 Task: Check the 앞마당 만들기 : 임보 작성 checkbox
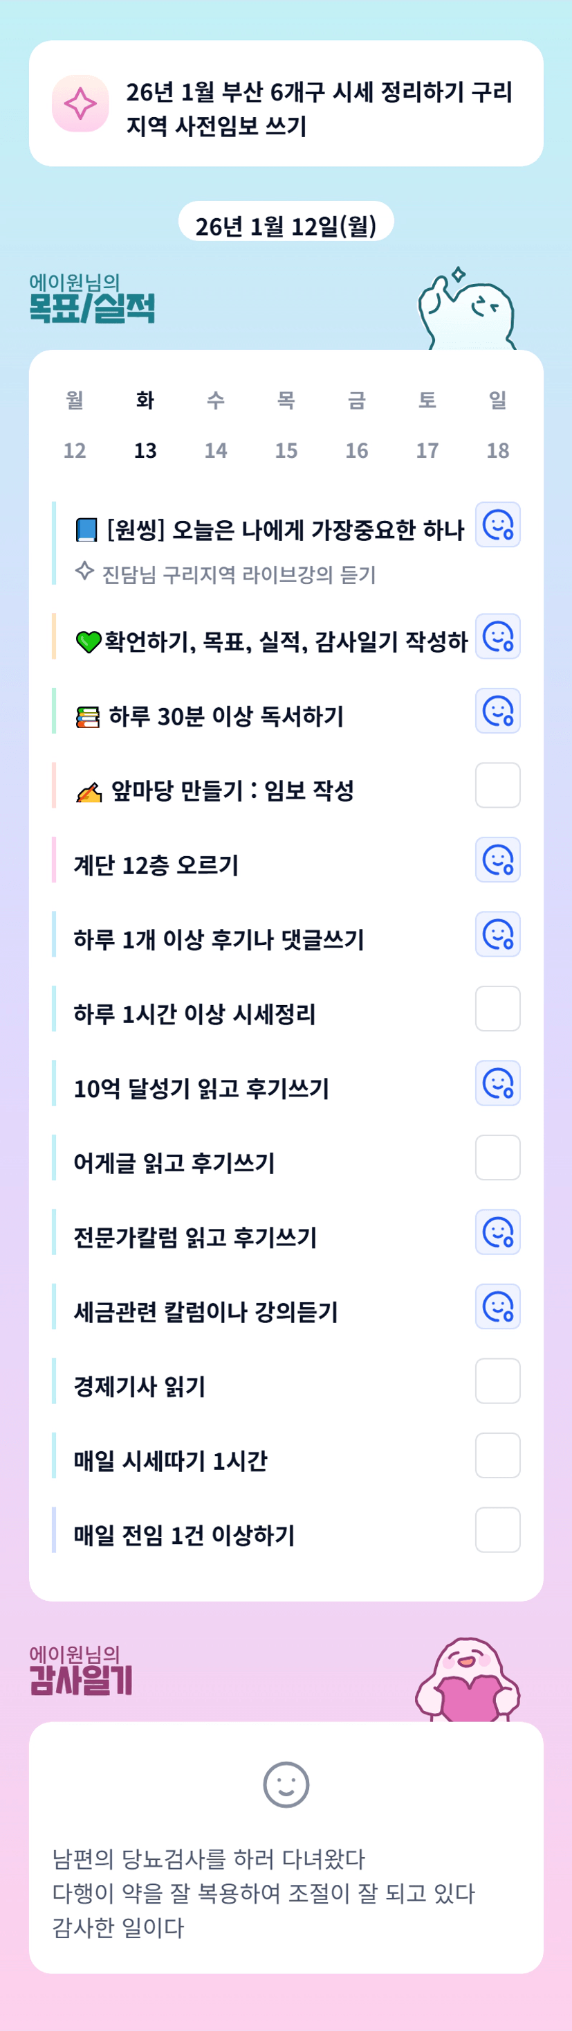point(497,786)
